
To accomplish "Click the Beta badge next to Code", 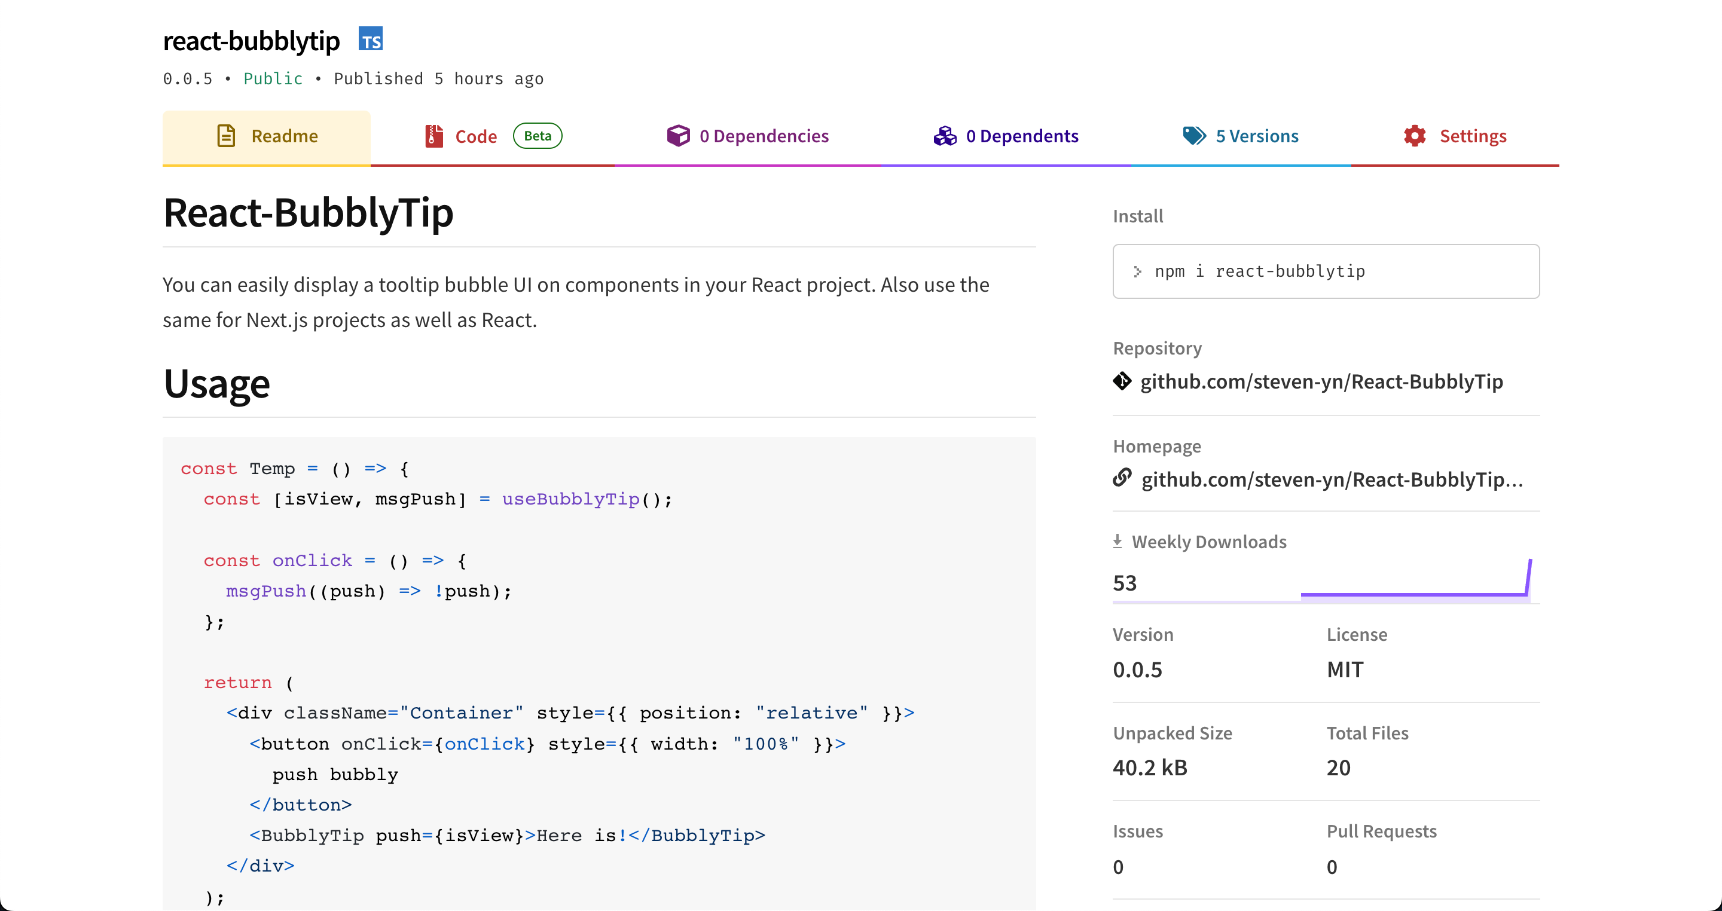I will pyautogui.click(x=538, y=136).
